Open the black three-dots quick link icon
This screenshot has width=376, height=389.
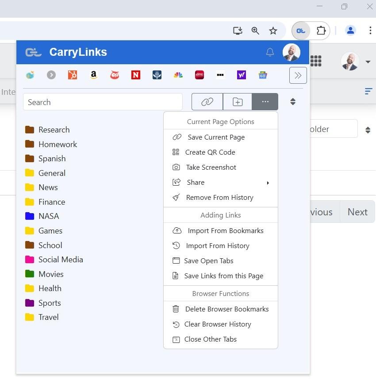click(x=220, y=75)
